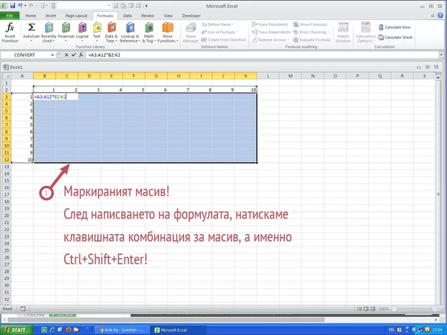Open Quick Access toolbar customize dropdown
The height and width of the screenshot is (335, 447).
(146, 6)
